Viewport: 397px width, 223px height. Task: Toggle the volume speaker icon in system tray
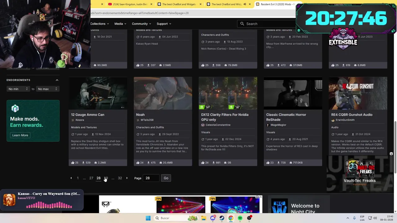(375, 218)
